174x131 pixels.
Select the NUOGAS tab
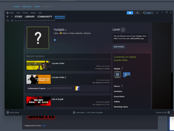(60, 17)
